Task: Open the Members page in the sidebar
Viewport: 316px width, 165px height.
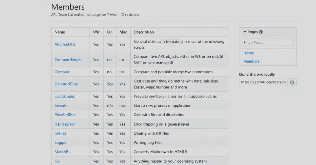Action: (251, 61)
